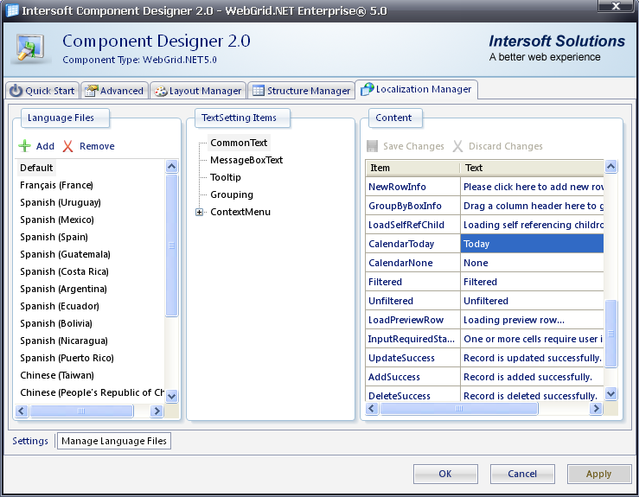Click the language list scroll right arrow
The width and height of the screenshot is (639, 497).
click(x=157, y=411)
